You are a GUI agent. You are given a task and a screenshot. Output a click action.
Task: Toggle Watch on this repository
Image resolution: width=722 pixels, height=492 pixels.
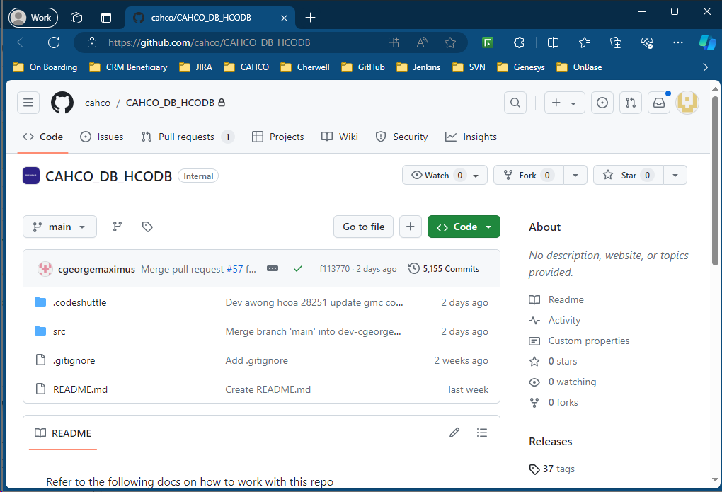pos(439,175)
